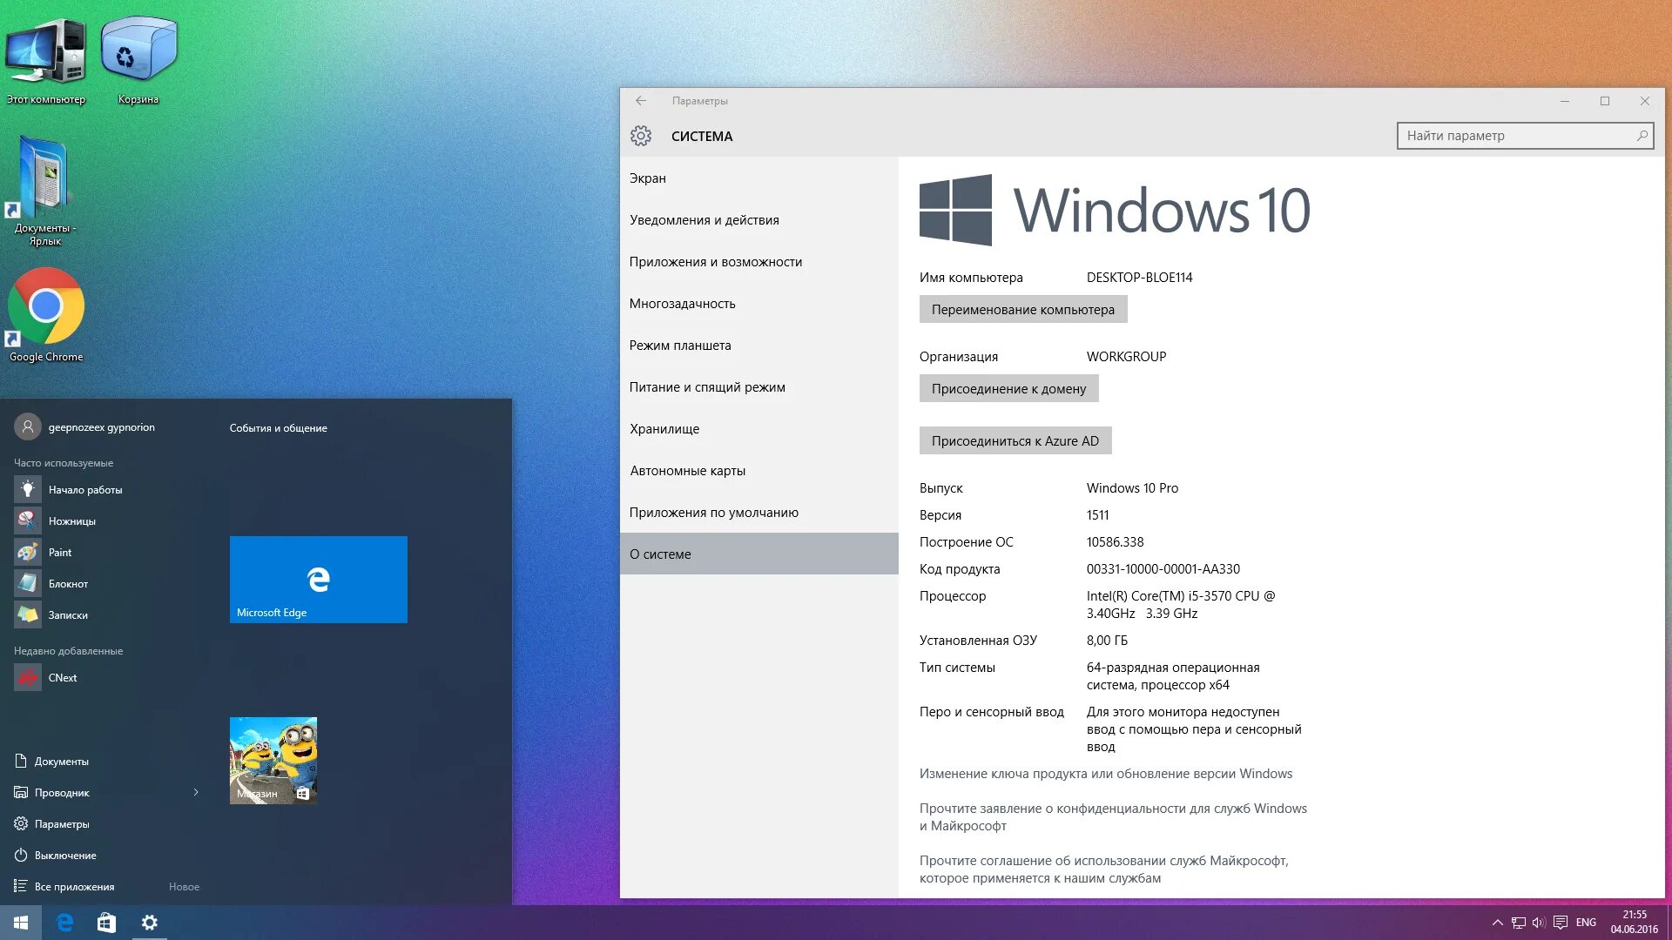1672x940 pixels.
Task: Show hidden tray icons chevron
Action: [x=1497, y=923]
